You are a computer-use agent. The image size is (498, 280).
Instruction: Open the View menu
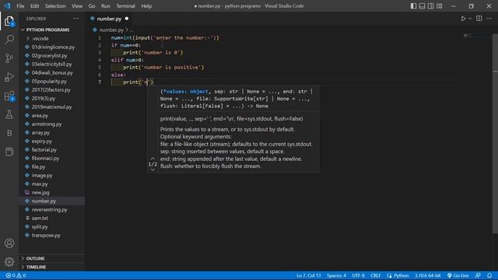pyautogui.click(x=77, y=6)
